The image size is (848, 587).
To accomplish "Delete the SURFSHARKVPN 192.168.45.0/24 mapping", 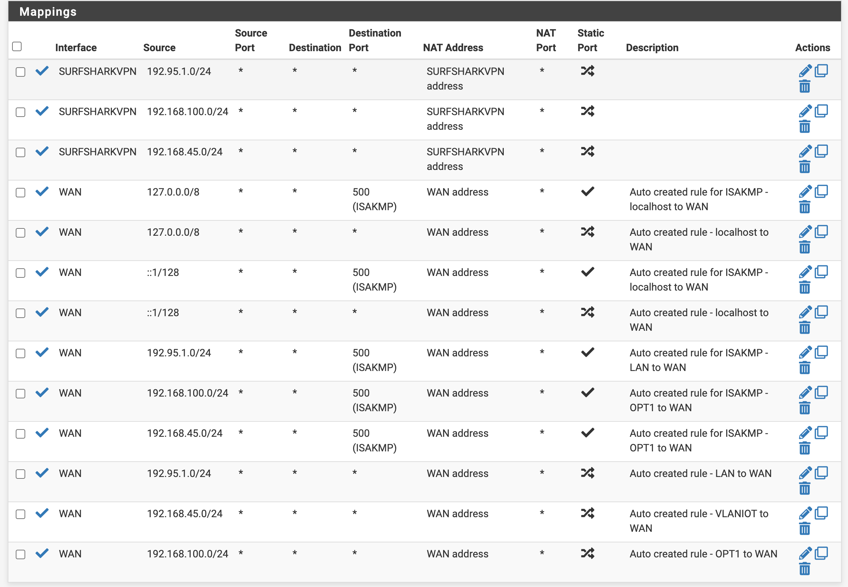I will [804, 167].
